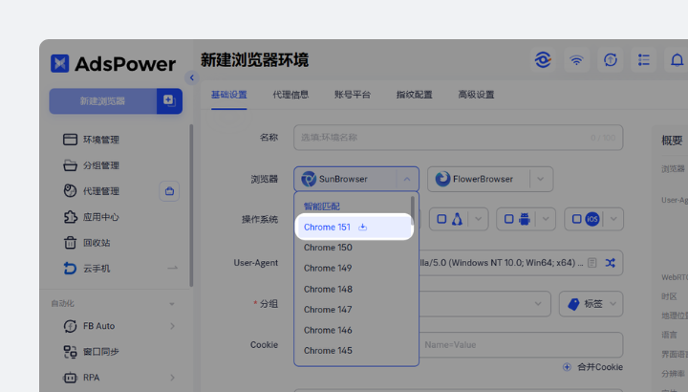Screen dimensions: 688x392
Task: Click the 新建浏览器 button
Action: point(103,101)
